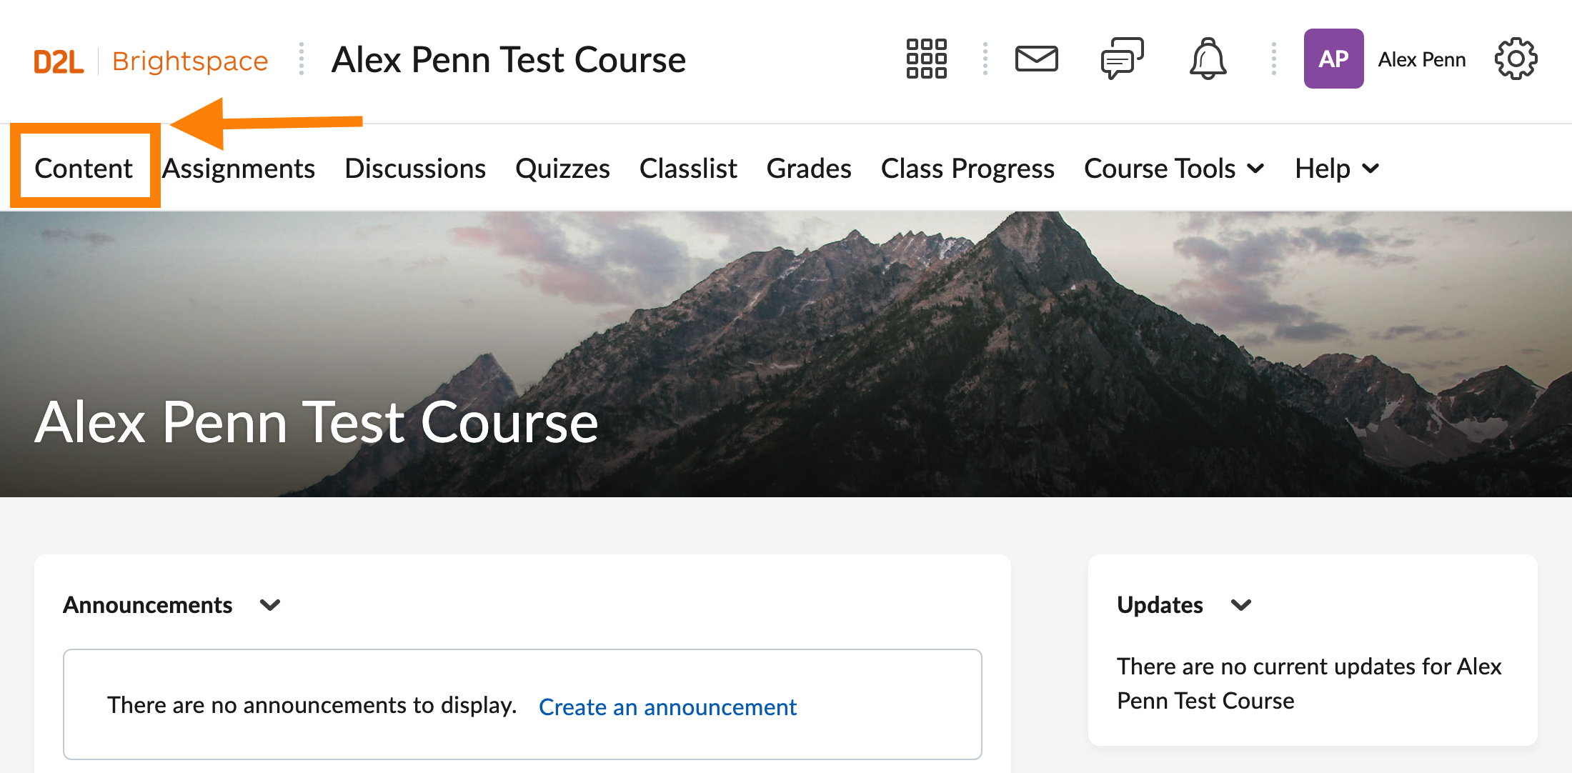The width and height of the screenshot is (1572, 773).
Task: Open the update alerts bell icon
Action: [1208, 59]
